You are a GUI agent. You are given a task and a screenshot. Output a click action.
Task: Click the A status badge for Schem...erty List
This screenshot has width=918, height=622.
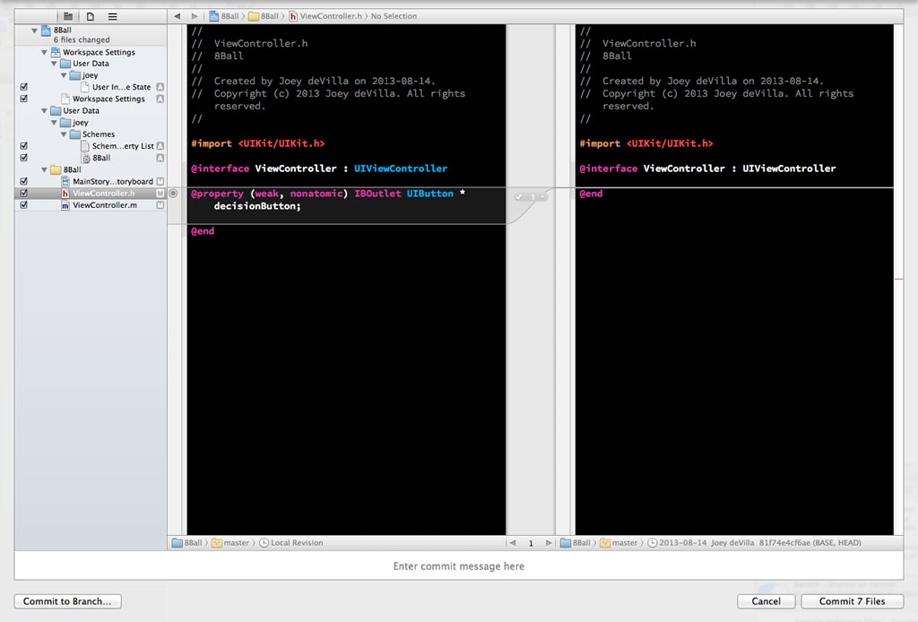pos(160,146)
